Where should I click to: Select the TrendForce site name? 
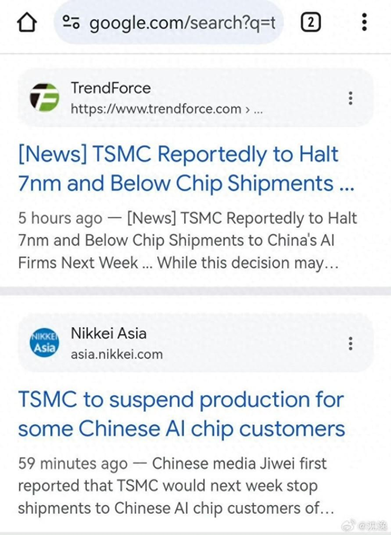(x=110, y=88)
